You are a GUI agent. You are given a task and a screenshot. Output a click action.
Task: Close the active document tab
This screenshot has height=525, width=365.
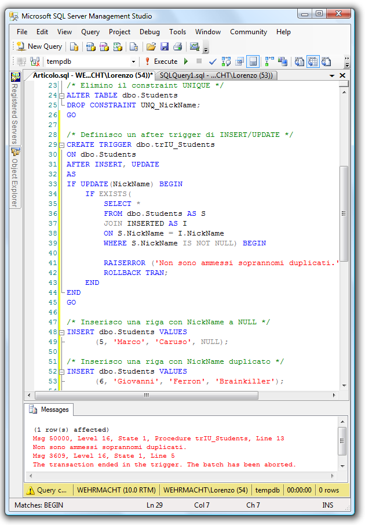click(x=342, y=75)
